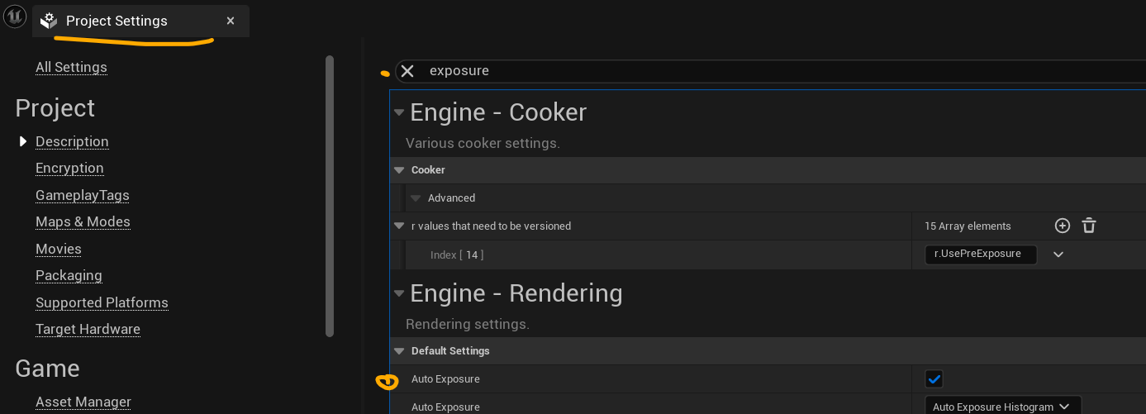Uncheck the Auto Exposure checkbox
The image size is (1146, 414).
coord(934,379)
